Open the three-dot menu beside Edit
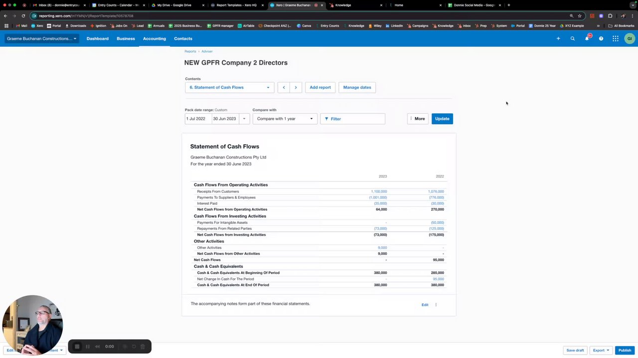The image size is (638, 358). [x=436, y=305]
